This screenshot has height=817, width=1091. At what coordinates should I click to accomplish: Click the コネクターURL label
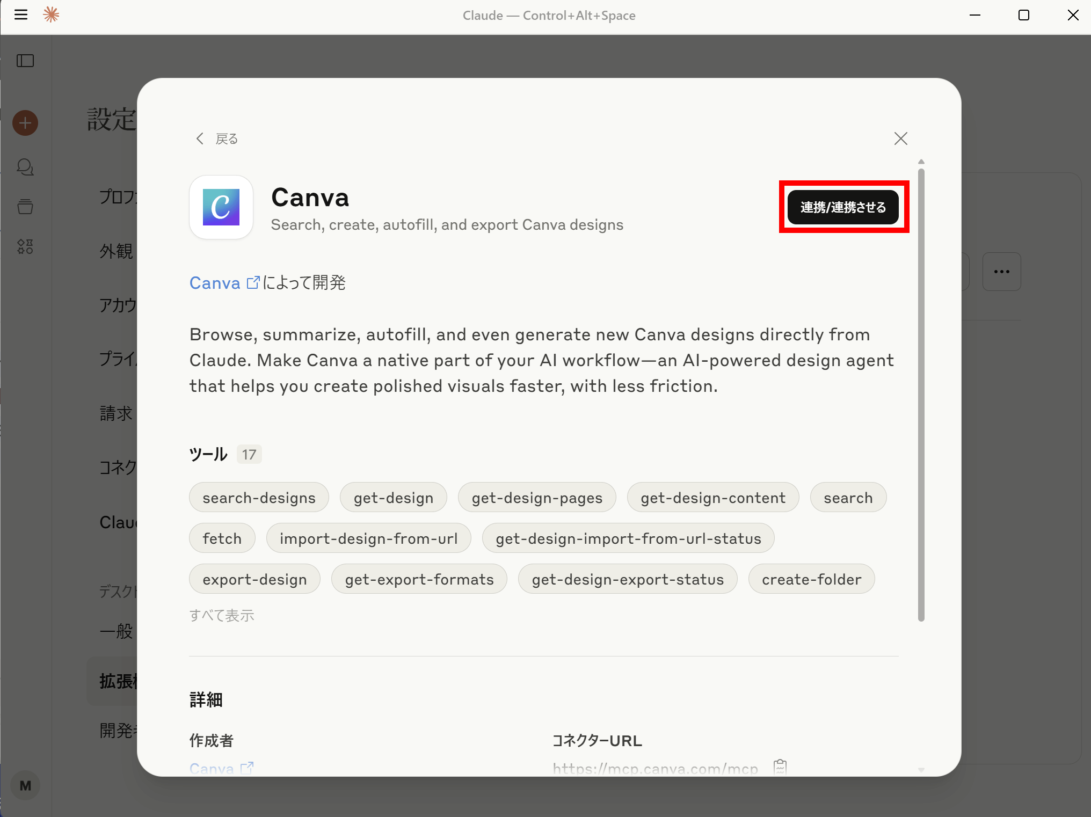pos(597,741)
